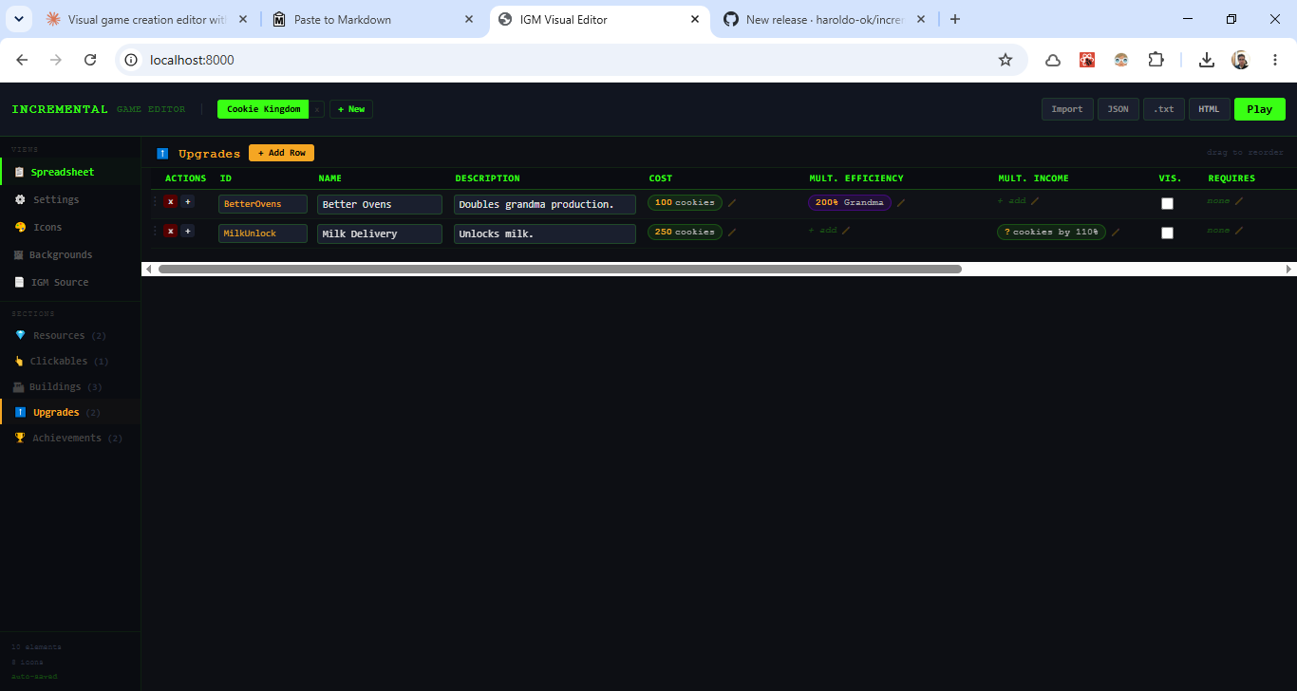Screen dimensions: 1297x691
Task: Edit cost pencil next to 250 cookies
Action: pos(732,232)
